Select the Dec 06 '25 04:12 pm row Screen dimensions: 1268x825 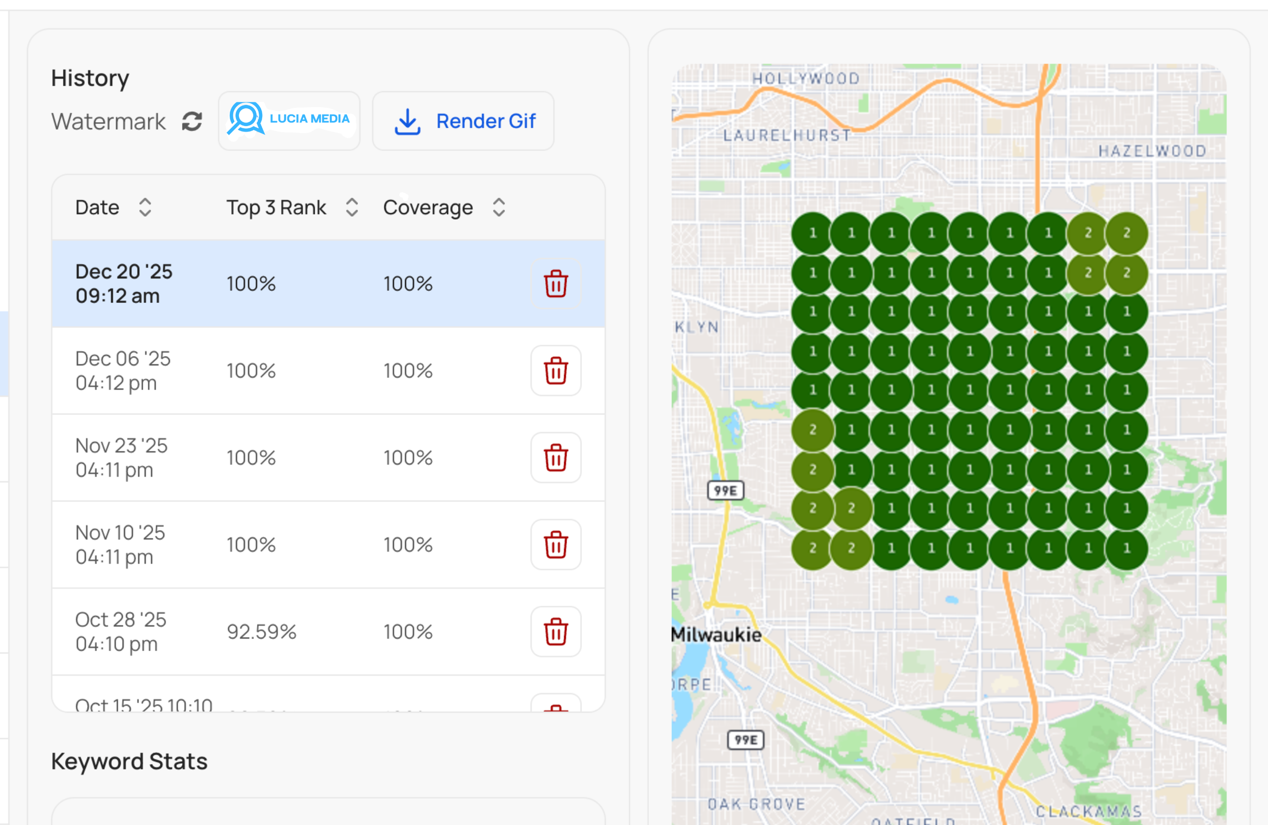[123, 370]
